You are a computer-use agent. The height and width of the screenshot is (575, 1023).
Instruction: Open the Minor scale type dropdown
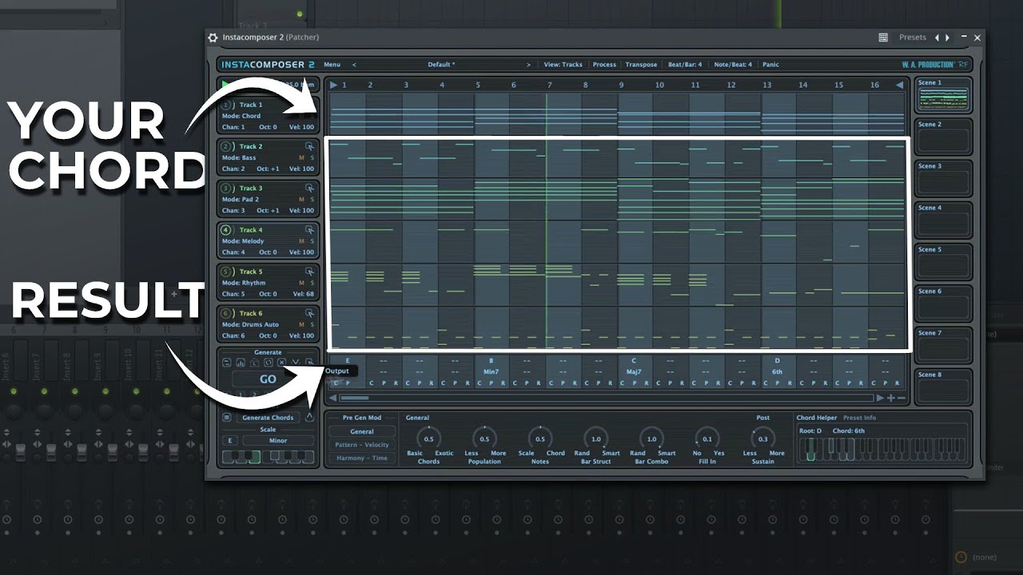pyautogui.click(x=278, y=440)
